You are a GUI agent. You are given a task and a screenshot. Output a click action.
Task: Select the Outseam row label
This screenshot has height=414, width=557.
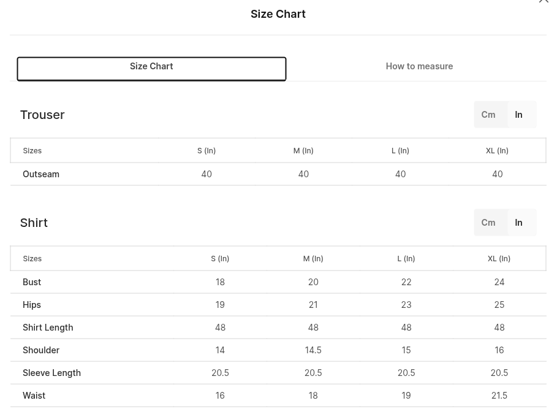click(x=41, y=174)
